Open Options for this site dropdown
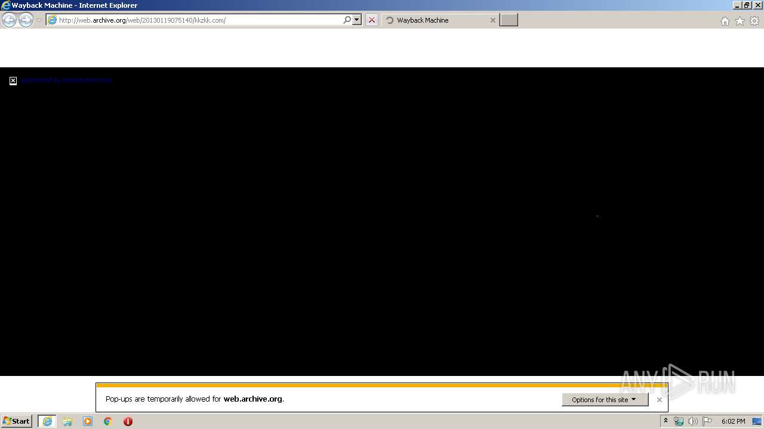 [605, 400]
